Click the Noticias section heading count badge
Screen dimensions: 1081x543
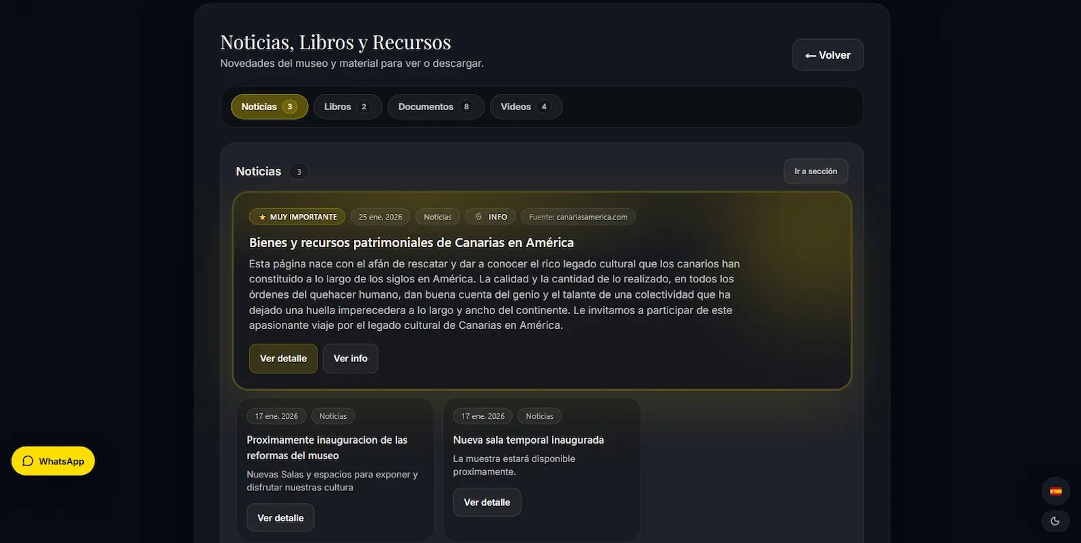click(299, 172)
